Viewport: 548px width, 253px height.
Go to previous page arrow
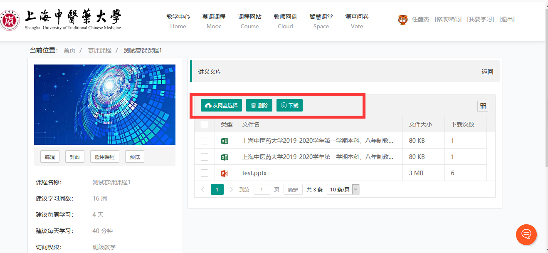(203, 189)
